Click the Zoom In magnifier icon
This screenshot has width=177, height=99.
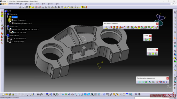pyautogui.click(x=76, y=94)
